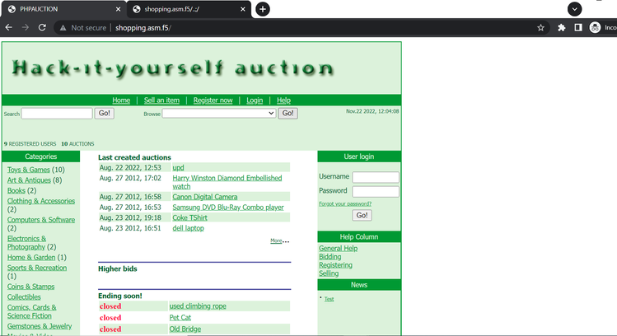Open used climbing rope auction
The width and height of the screenshot is (617, 336).
198,306
